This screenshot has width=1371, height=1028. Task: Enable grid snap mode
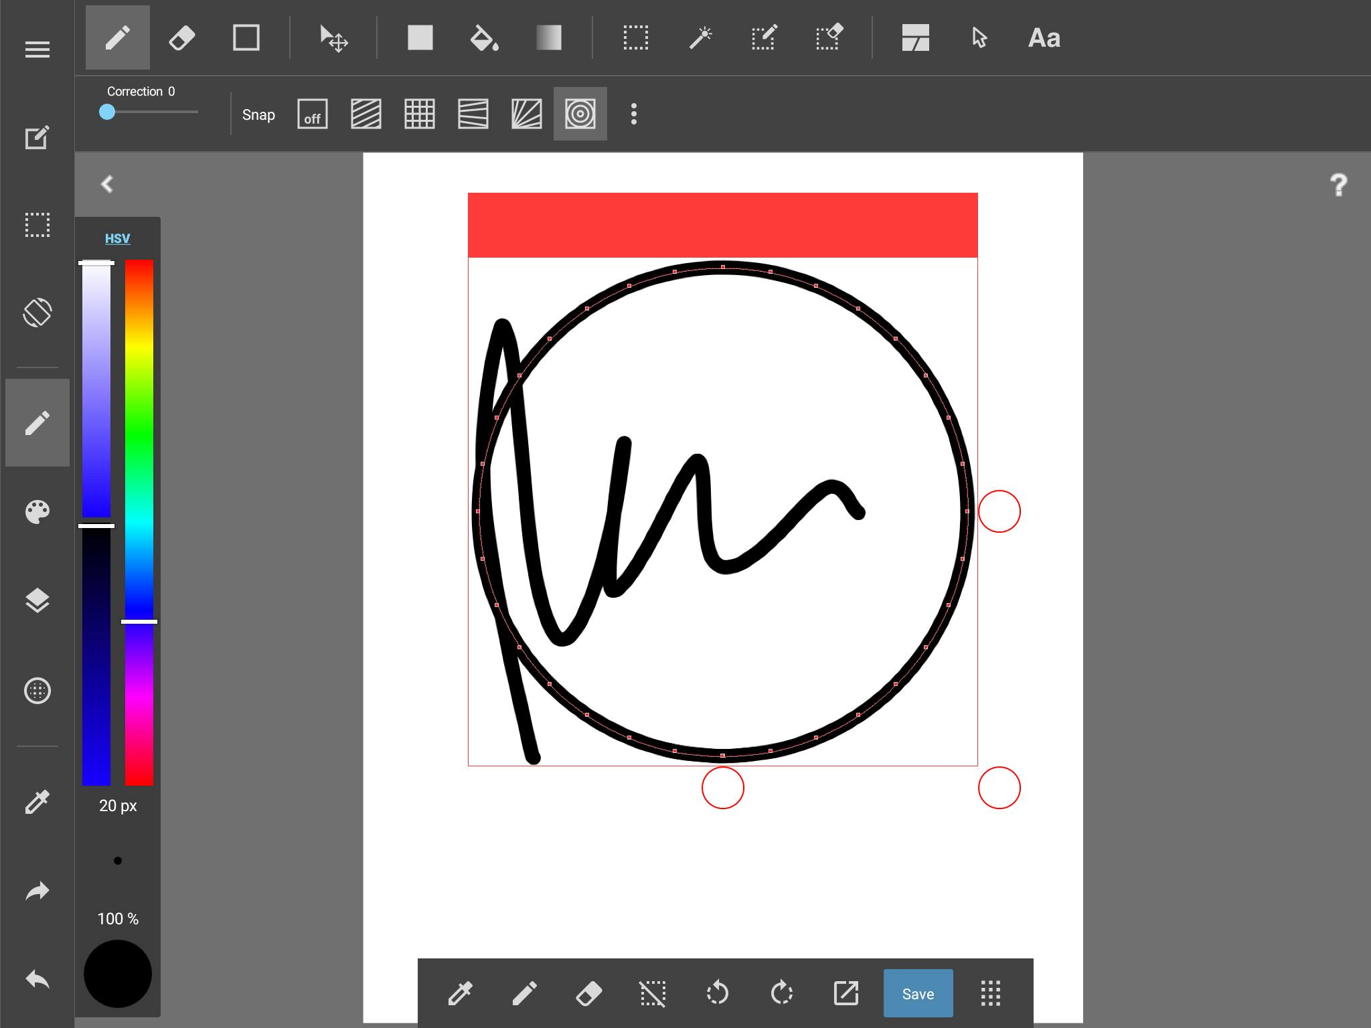420,114
